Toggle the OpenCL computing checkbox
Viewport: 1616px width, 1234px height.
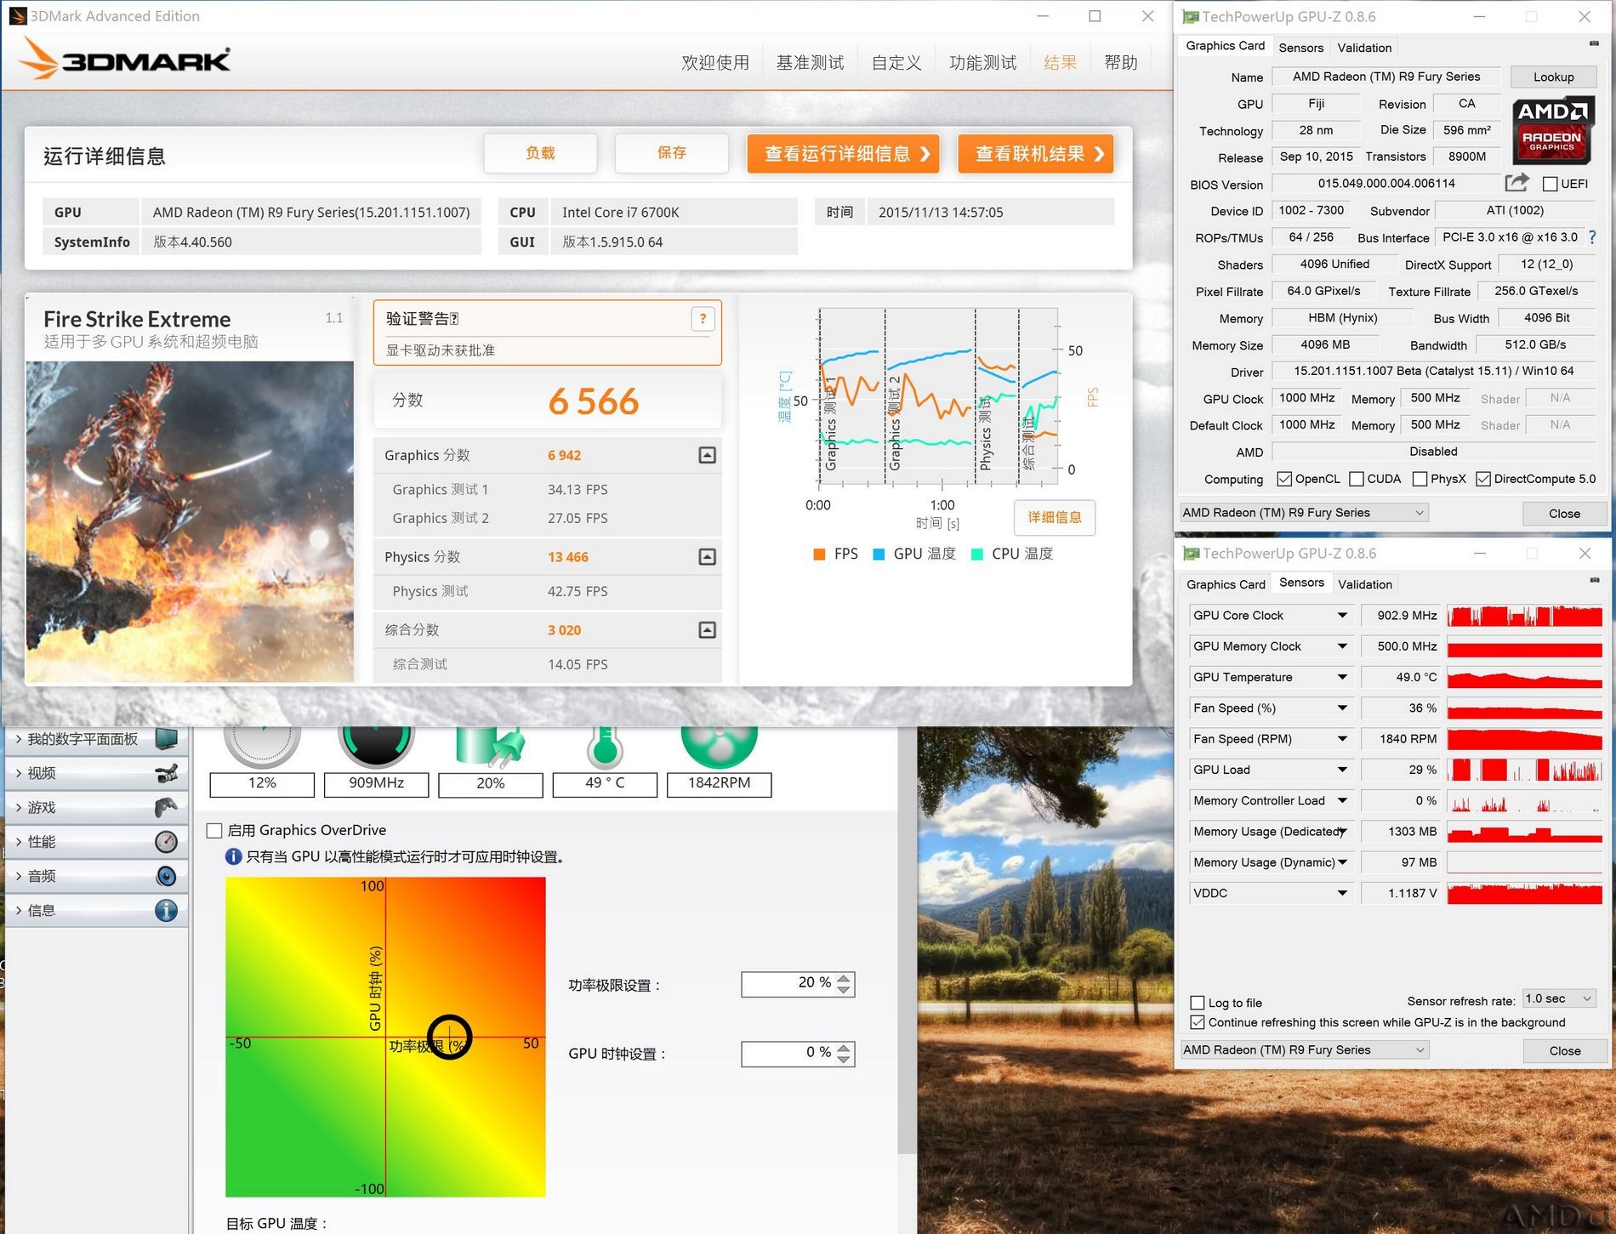pyautogui.click(x=1284, y=479)
